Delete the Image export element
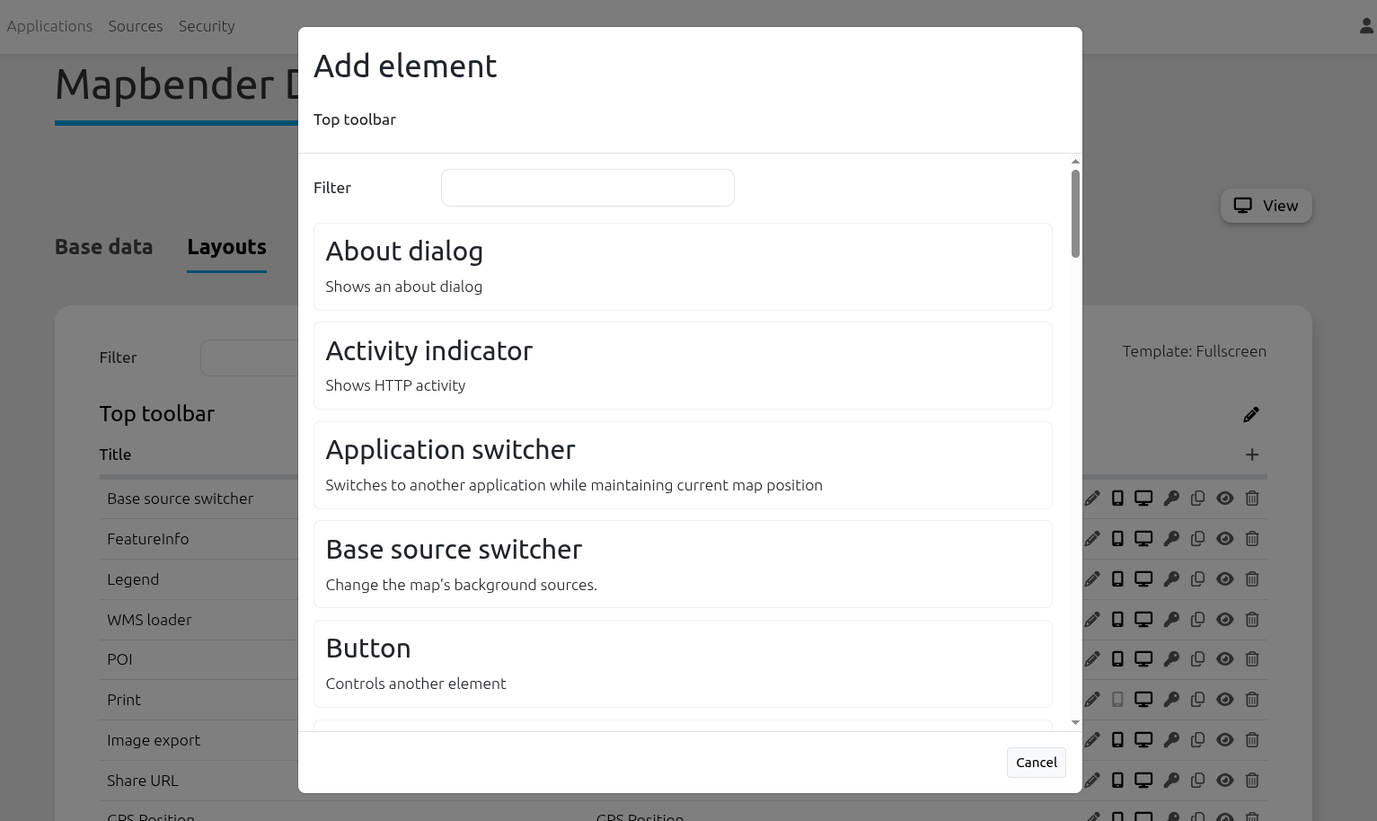 (1252, 740)
